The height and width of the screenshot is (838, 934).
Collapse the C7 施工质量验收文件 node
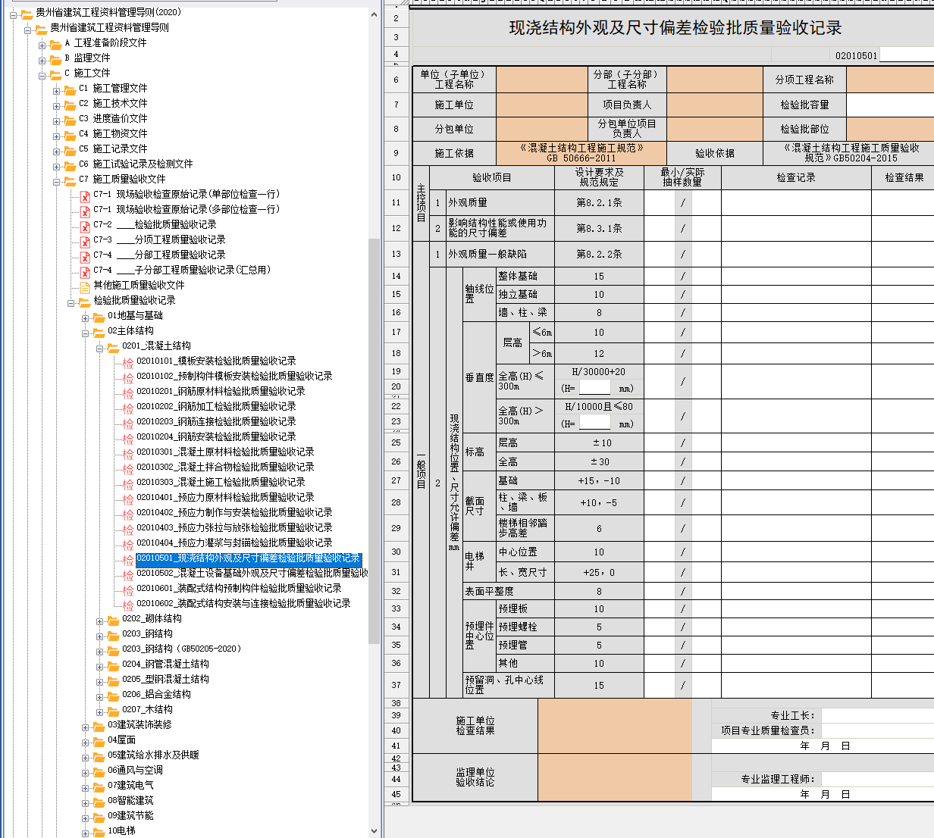click(x=57, y=181)
